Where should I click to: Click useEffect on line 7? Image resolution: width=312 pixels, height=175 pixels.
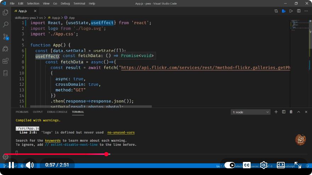[x=46, y=56]
